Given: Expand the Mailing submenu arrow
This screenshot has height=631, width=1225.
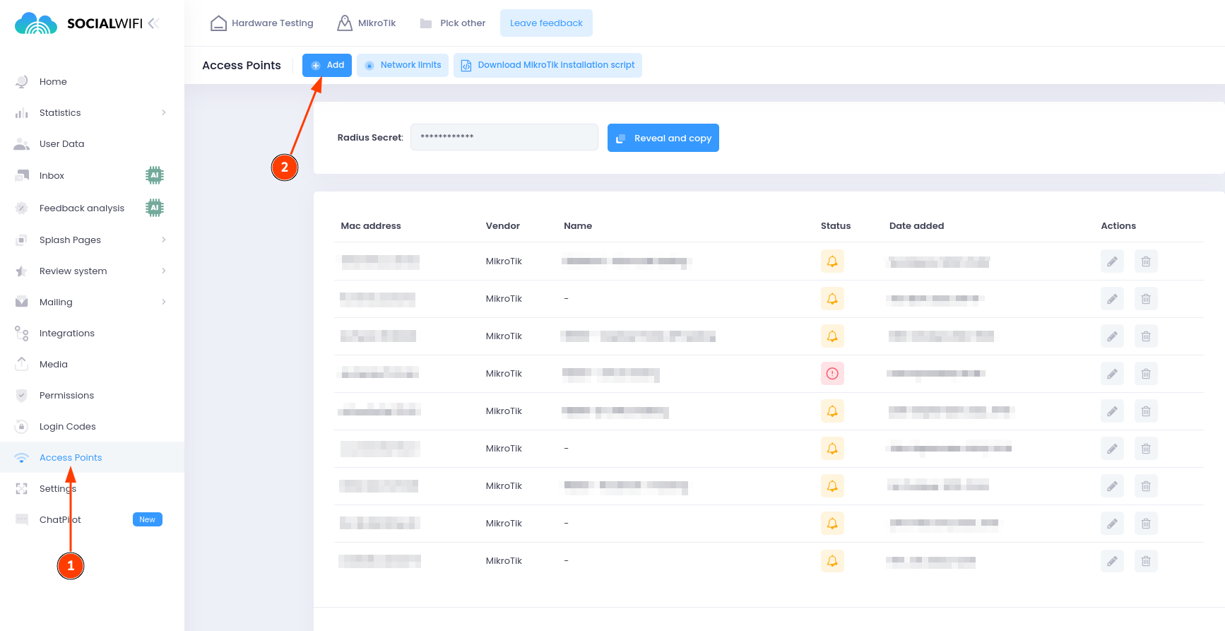Looking at the screenshot, I should point(163,302).
